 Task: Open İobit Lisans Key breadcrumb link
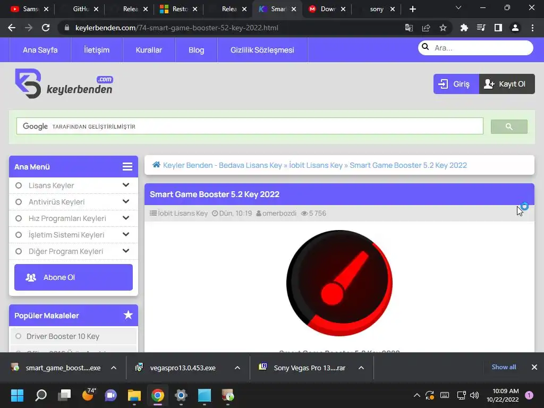click(x=316, y=165)
